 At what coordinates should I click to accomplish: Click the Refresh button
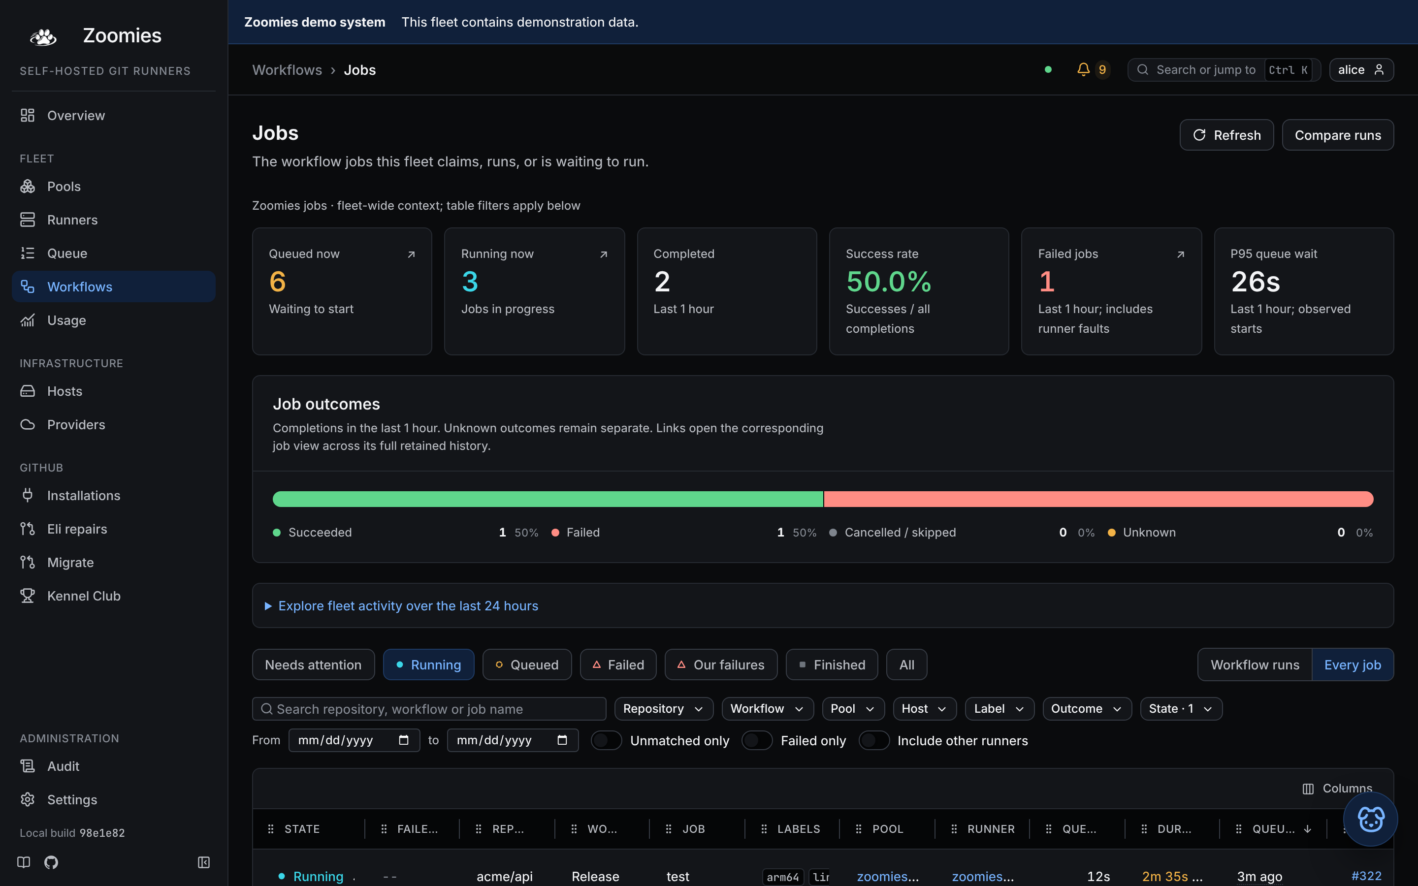tap(1226, 135)
